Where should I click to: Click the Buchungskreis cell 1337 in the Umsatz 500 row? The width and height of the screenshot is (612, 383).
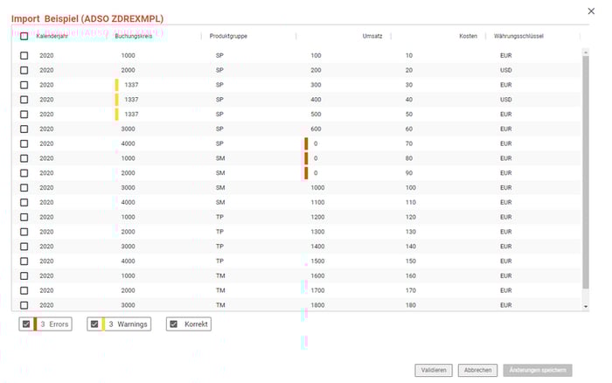[x=131, y=115]
